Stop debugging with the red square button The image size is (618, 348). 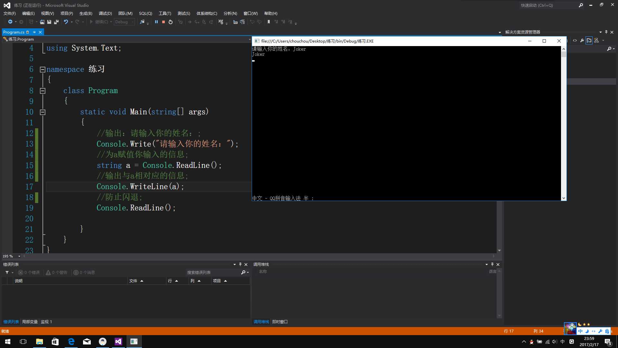(x=164, y=22)
